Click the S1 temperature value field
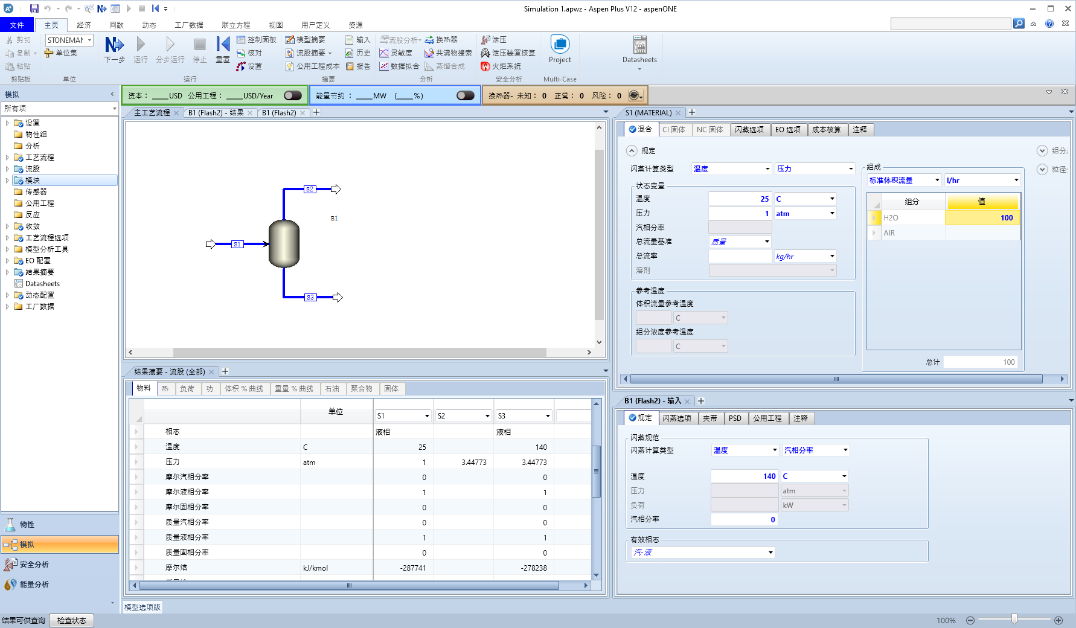The image size is (1076, 628). pyautogui.click(x=740, y=199)
